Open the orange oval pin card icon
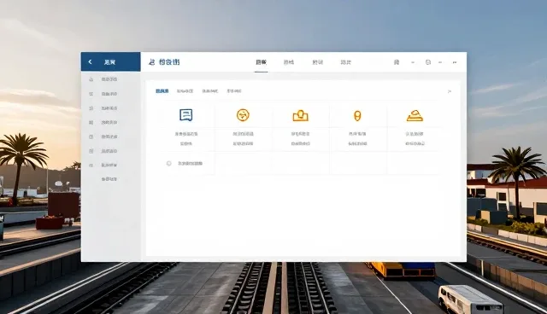This screenshot has width=547, height=314. pos(357,115)
